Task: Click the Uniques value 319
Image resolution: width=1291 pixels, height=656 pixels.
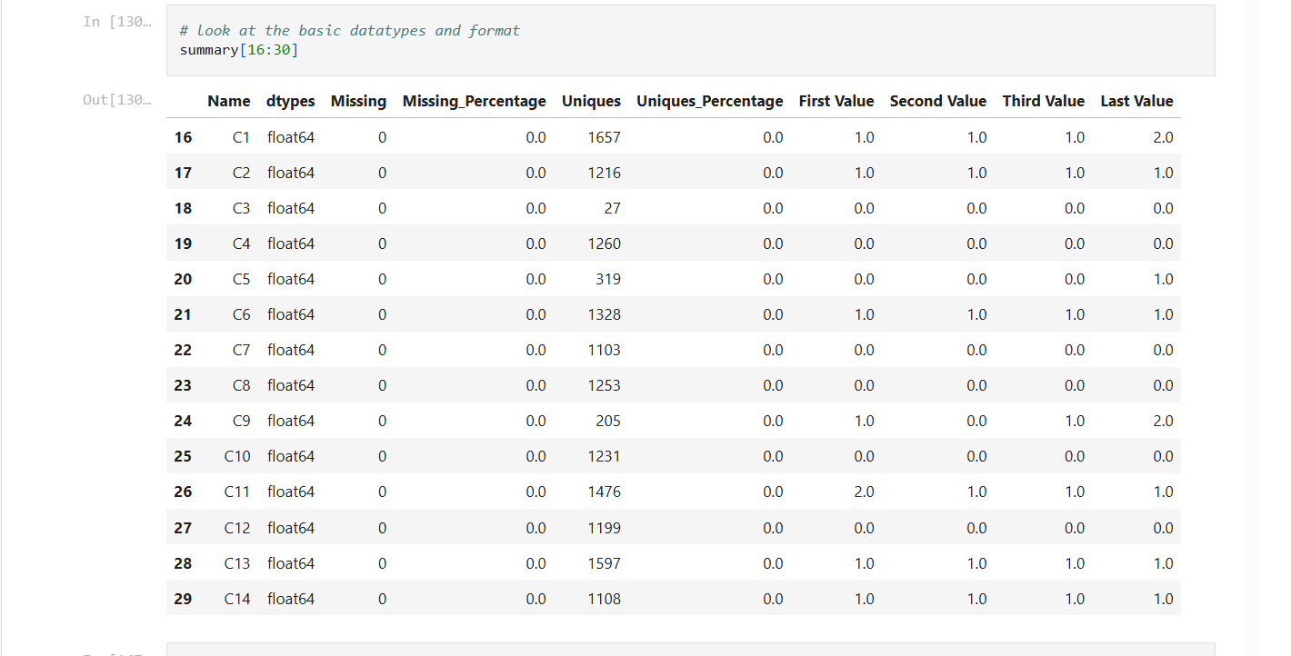Action: (x=608, y=279)
